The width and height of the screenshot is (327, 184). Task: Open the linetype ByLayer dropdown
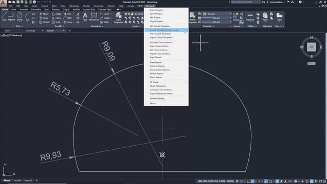point(217,22)
